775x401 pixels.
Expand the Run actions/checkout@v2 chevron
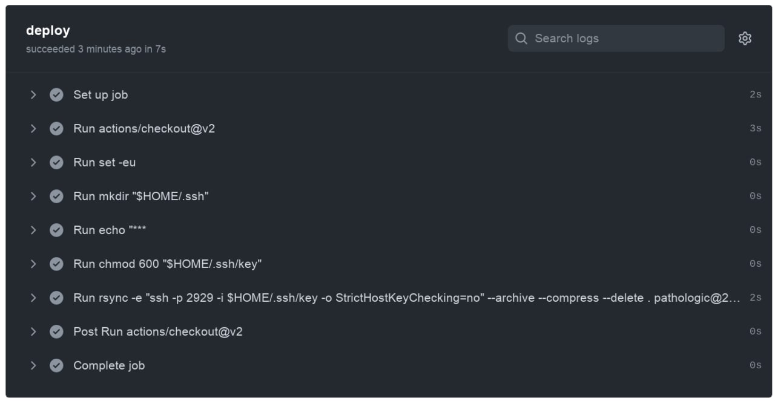pyautogui.click(x=33, y=128)
